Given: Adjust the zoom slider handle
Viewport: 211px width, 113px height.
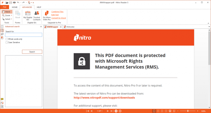Looking at the screenshot, I should [x=188, y=111].
